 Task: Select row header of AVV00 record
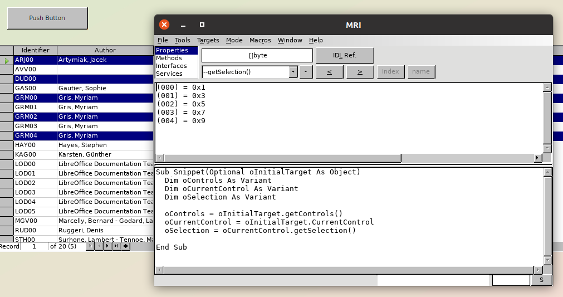[x=7, y=69]
